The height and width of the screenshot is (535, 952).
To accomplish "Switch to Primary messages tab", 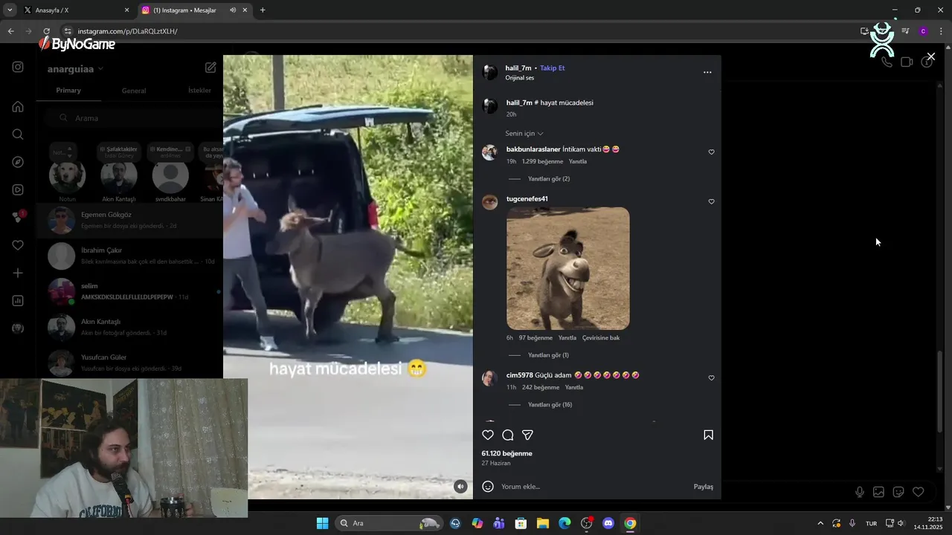I will pos(68,91).
